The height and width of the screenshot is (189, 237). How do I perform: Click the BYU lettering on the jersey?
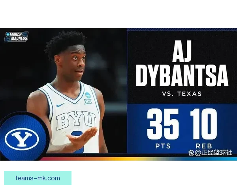click(x=76, y=120)
